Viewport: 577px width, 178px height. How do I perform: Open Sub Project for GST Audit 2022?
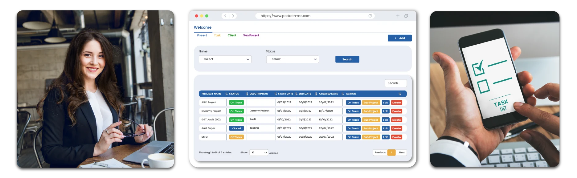tap(371, 120)
